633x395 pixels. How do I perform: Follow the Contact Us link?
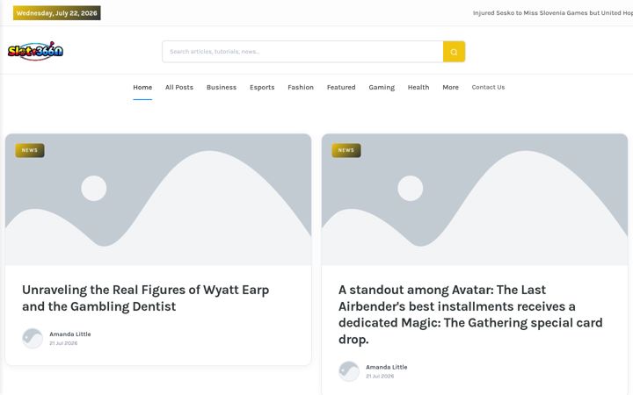pyautogui.click(x=488, y=87)
